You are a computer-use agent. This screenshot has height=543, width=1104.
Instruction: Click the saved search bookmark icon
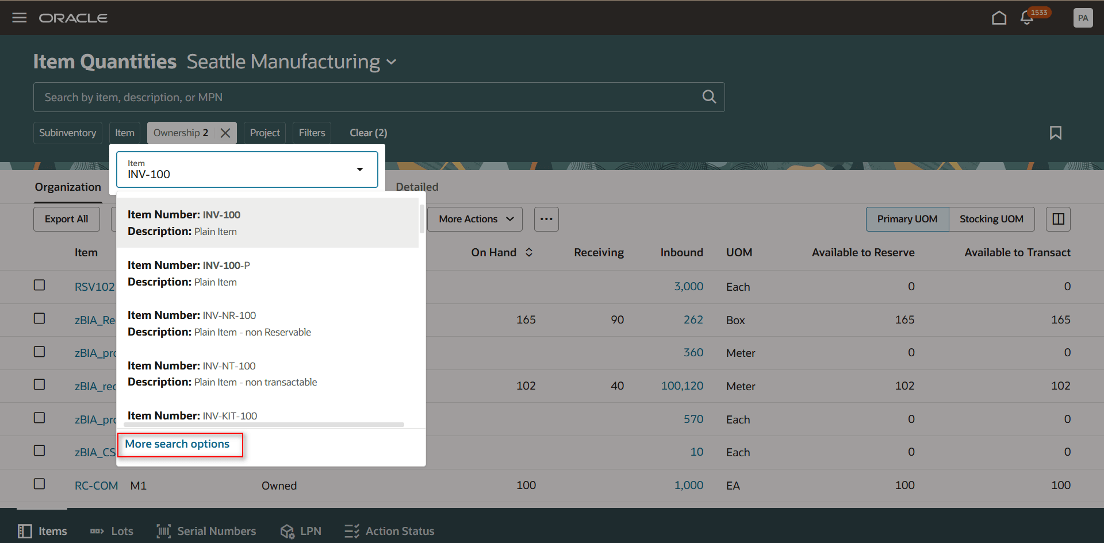1056,133
